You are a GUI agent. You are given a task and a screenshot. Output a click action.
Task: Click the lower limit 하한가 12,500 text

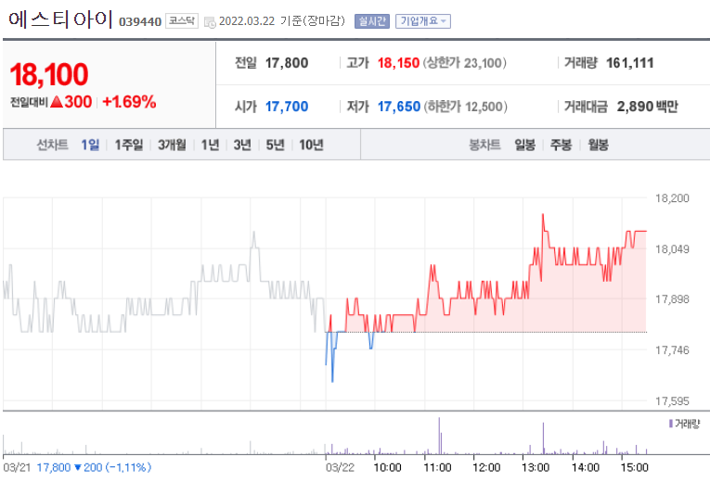[466, 107]
